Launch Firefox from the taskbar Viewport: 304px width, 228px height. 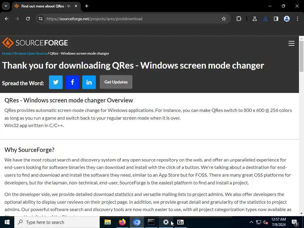click(122, 222)
